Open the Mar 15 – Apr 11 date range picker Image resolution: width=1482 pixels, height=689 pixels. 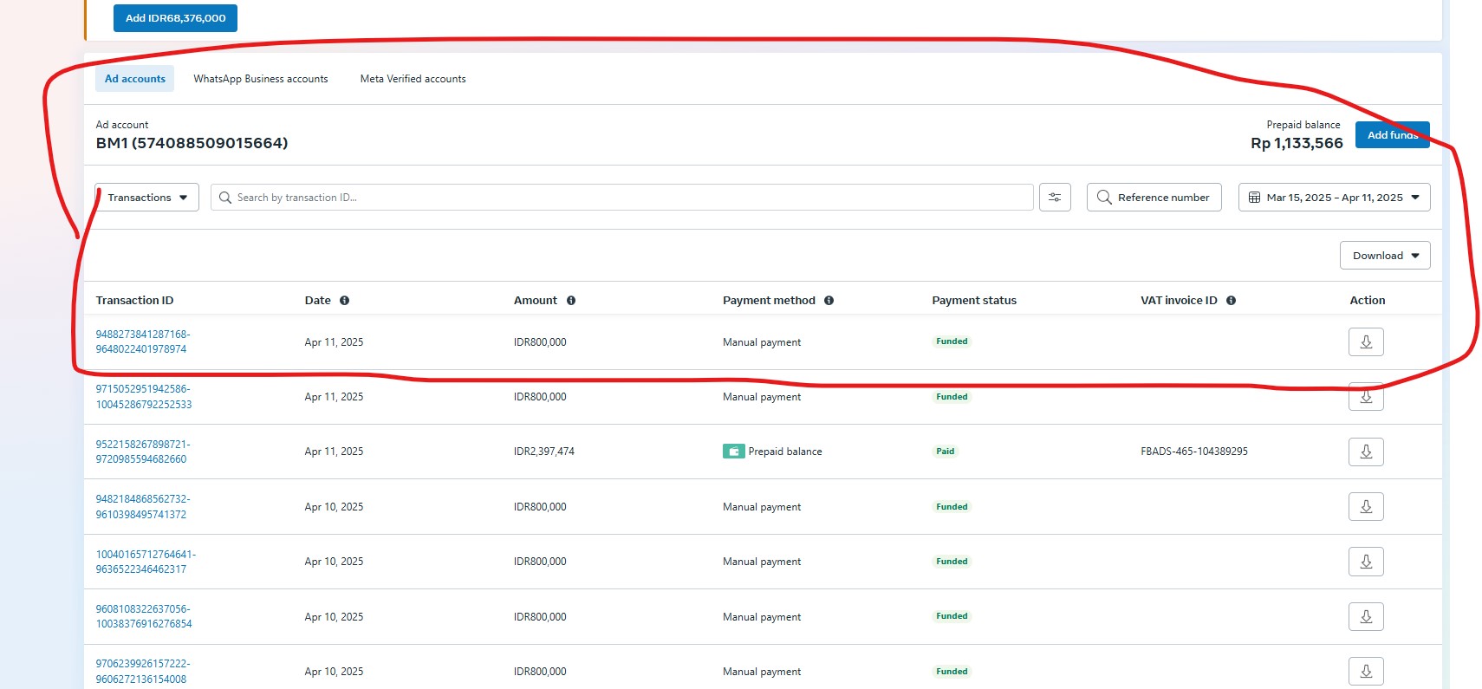coord(1334,198)
